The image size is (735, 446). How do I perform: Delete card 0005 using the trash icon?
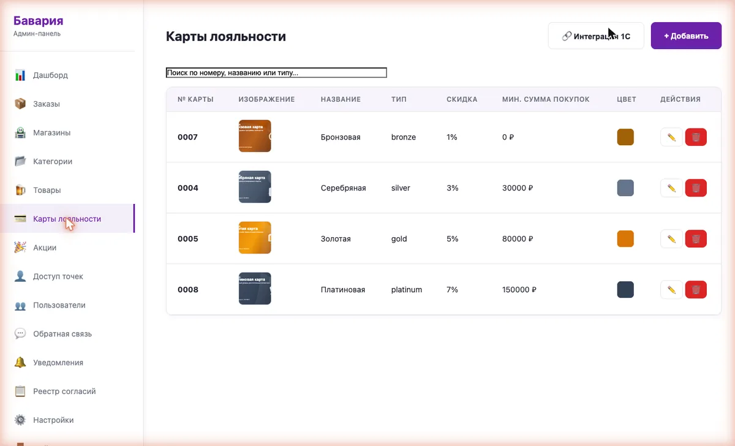(696, 239)
